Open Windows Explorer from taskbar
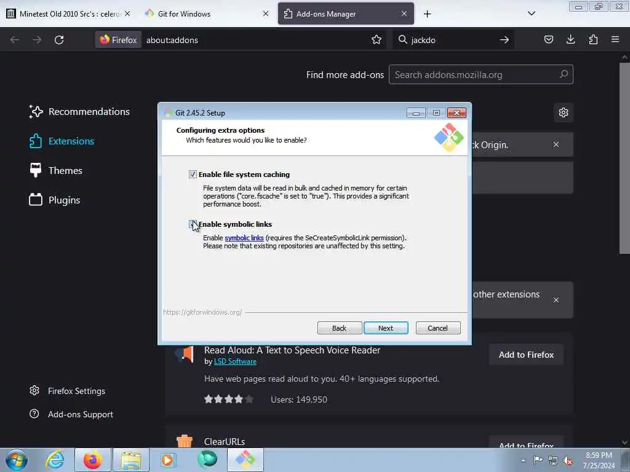 (x=131, y=460)
